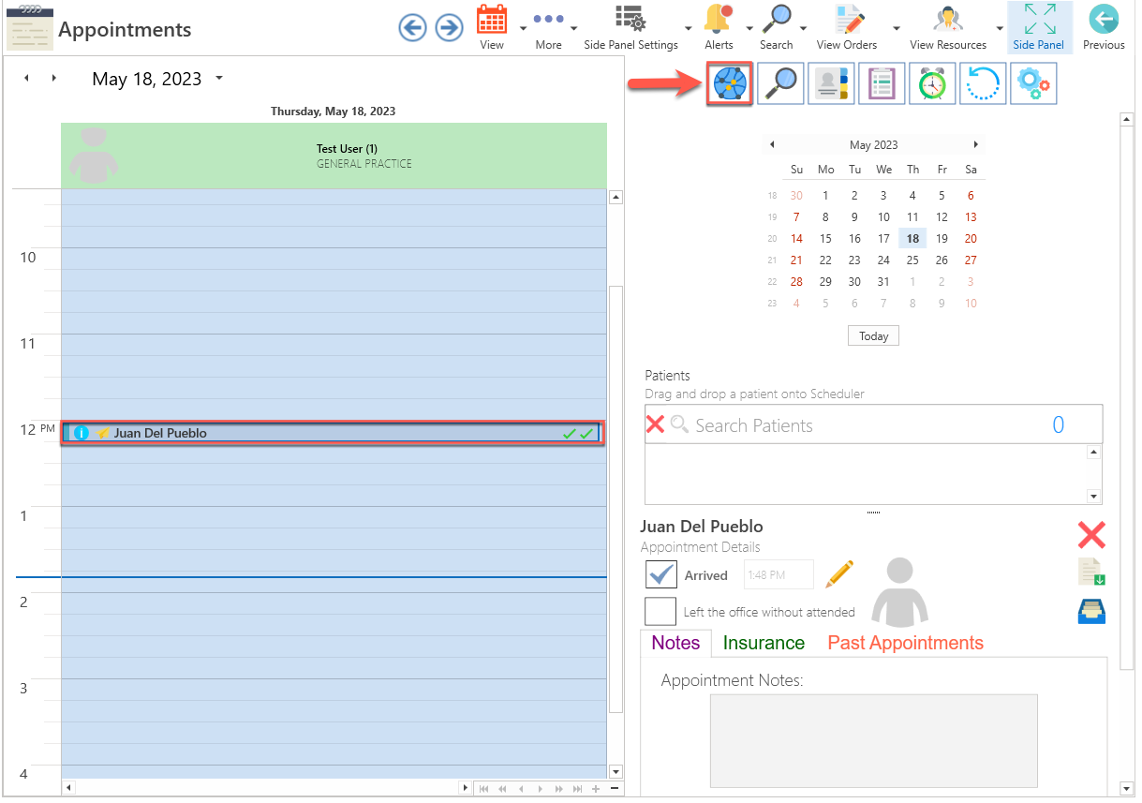Select the May 2023 month header
The image size is (1142, 803).
tap(873, 145)
